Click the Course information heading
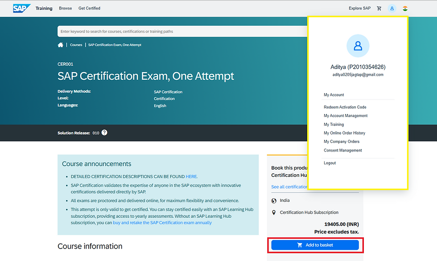437x261 pixels. pos(90,246)
